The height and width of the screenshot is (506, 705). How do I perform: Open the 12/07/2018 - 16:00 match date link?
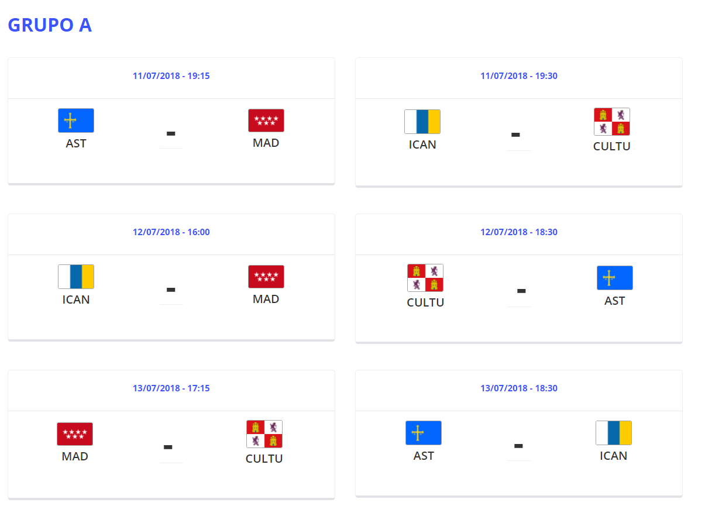pyautogui.click(x=171, y=232)
